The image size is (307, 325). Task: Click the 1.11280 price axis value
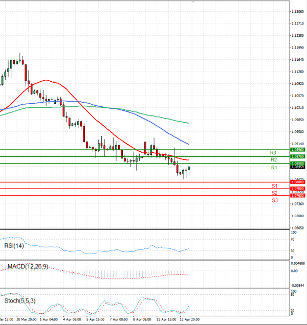click(x=298, y=72)
